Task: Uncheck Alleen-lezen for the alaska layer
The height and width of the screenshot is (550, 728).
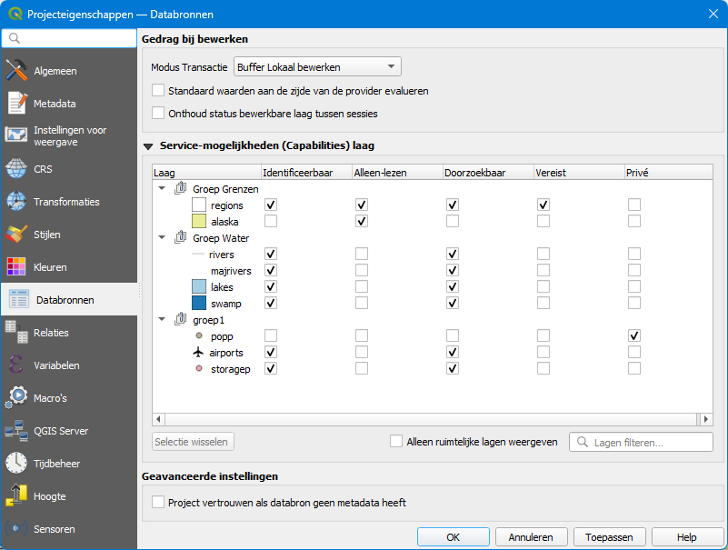Action: tap(362, 221)
